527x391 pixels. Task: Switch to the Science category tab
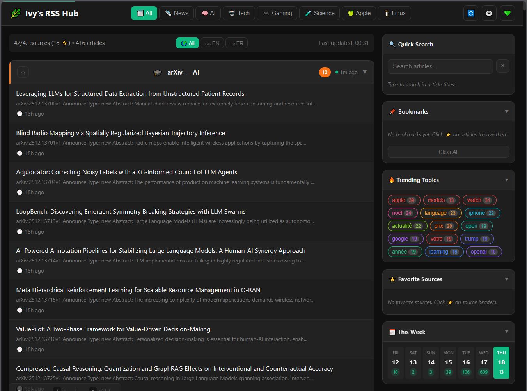coord(319,13)
